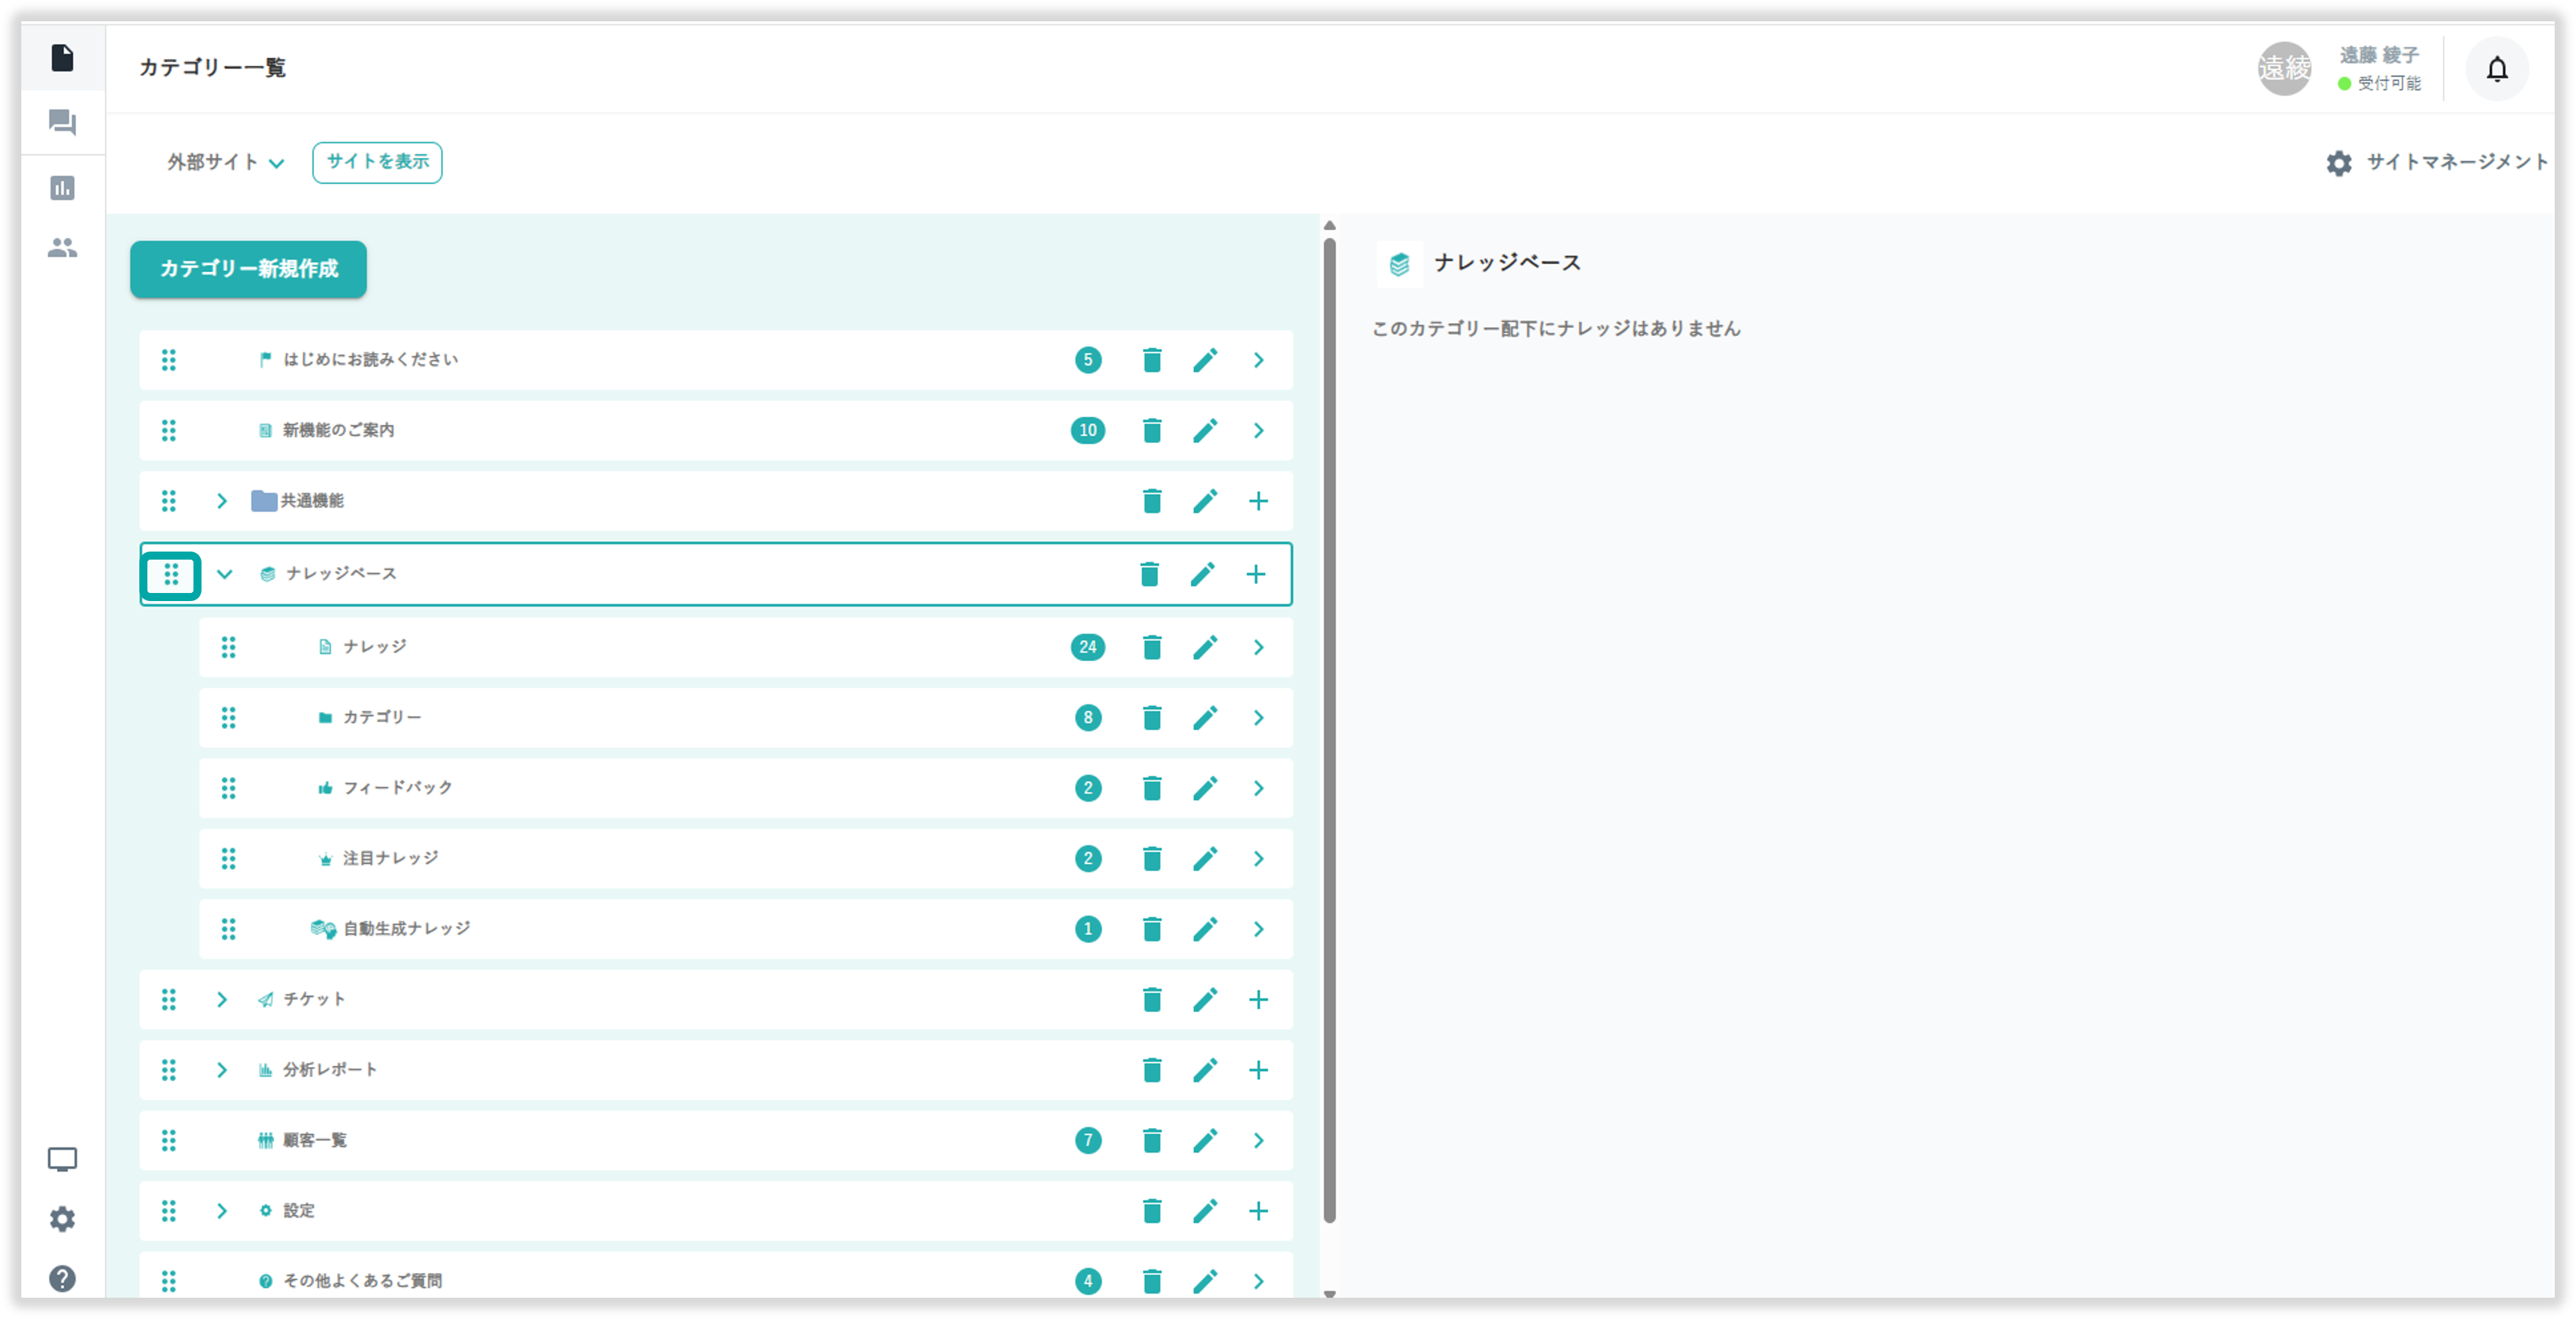This screenshot has height=1319, width=2576.
Task: Click the notification bell icon
Action: 2497,69
